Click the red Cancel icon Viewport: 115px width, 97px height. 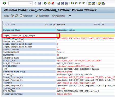click(x=53, y=3)
